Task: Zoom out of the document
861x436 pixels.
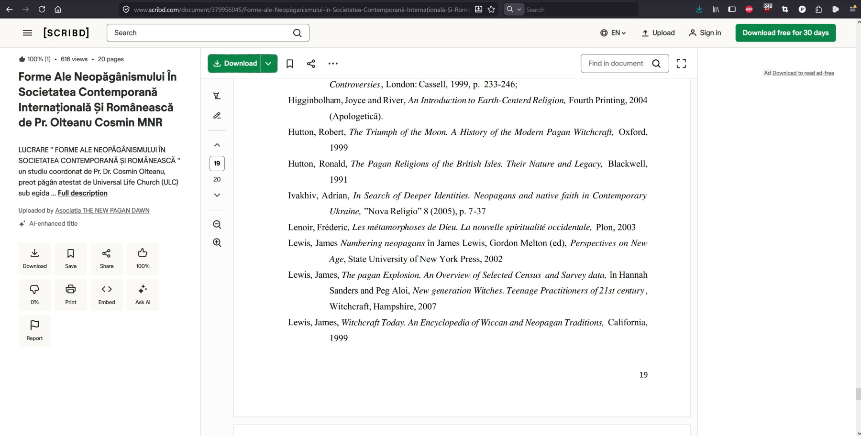Action: [217, 225]
